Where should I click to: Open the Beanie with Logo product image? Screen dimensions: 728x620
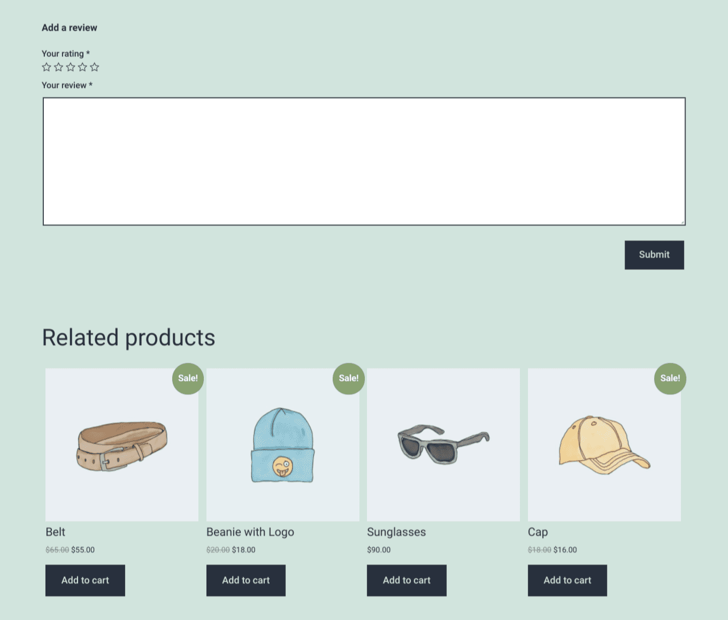click(x=282, y=444)
